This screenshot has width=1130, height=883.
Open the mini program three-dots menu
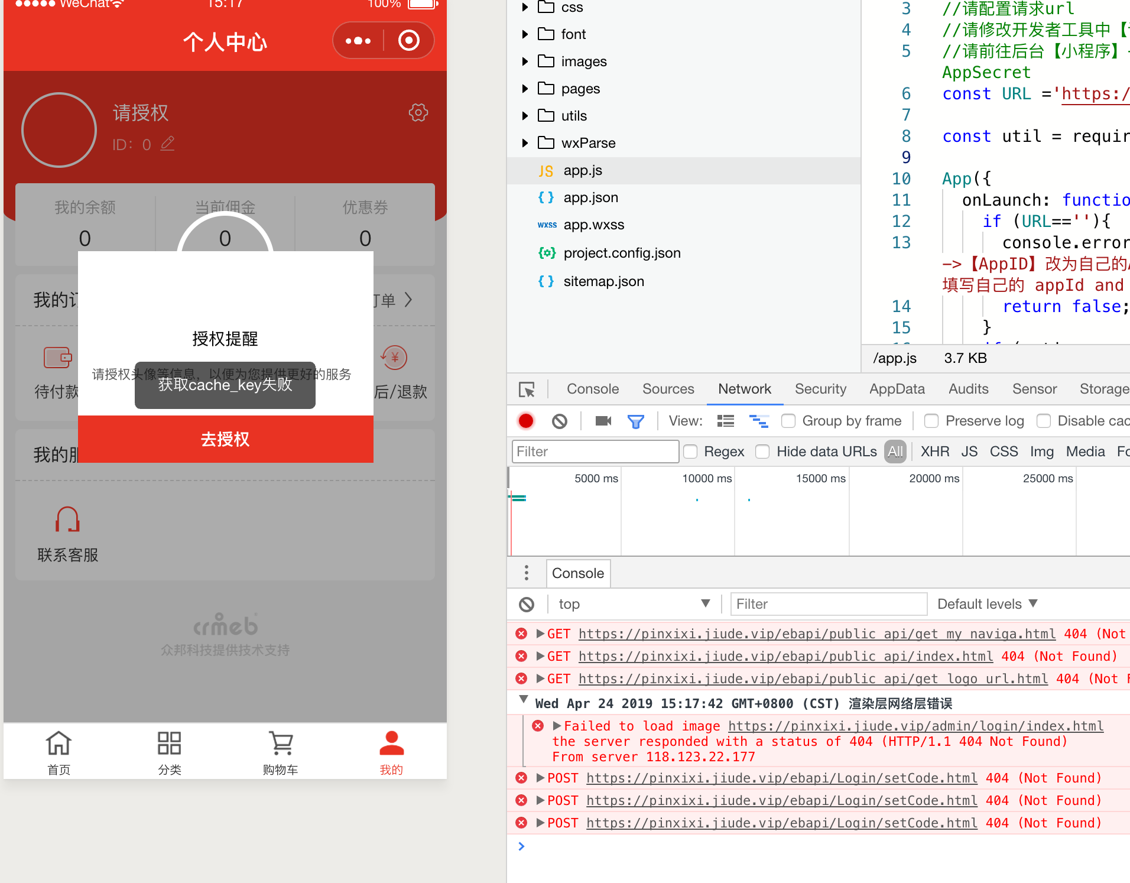point(358,41)
